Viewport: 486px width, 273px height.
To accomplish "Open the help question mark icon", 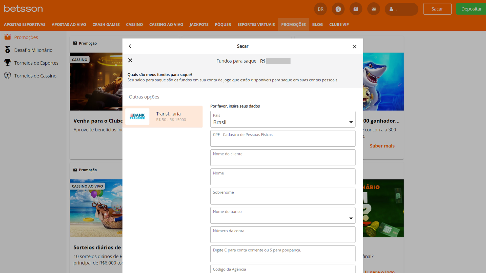I will coord(338,9).
